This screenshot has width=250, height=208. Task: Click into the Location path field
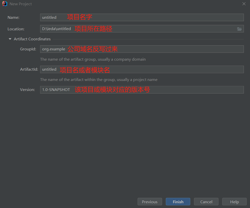[142, 29]
